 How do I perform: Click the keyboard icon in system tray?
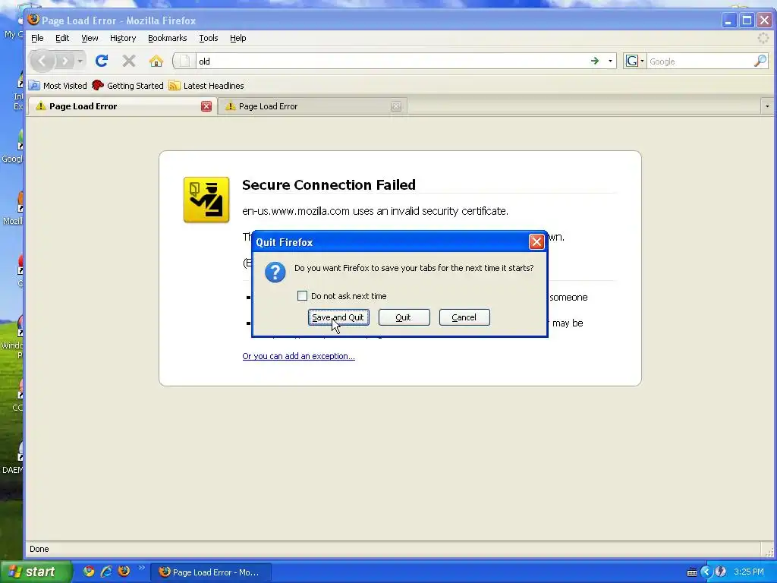pos(692,572)
